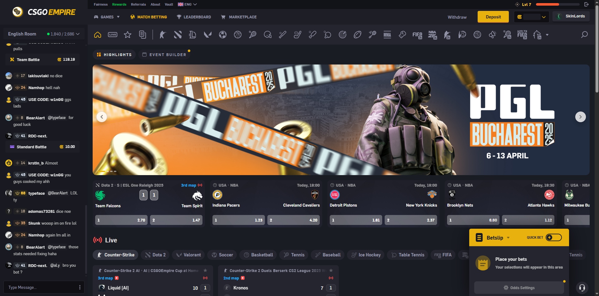
Task: Toggle the Quick Bet switch
Action: (554, 237)
